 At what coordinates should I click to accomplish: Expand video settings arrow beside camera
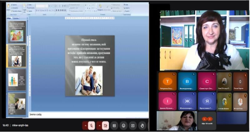click(99, 126)
